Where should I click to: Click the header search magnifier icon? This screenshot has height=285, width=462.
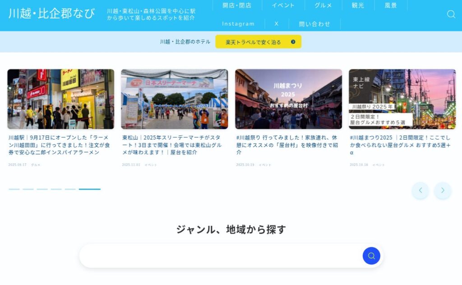[451, 14]
